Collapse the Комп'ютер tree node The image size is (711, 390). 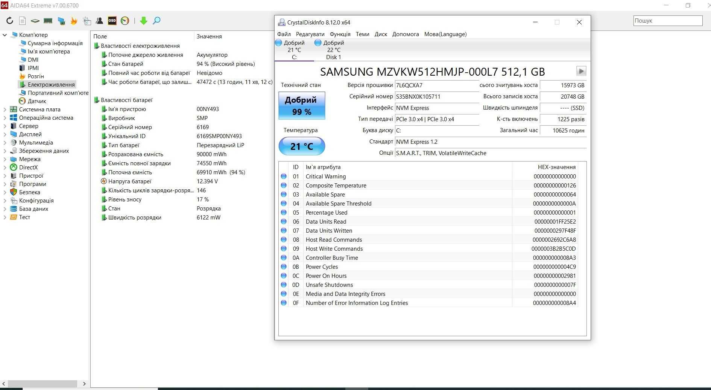[x=5, y=35]
